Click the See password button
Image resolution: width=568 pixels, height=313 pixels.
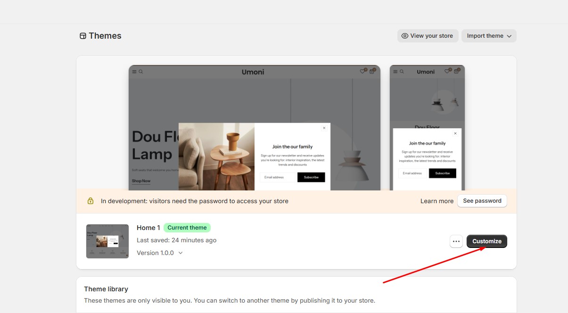coord(482,201)
